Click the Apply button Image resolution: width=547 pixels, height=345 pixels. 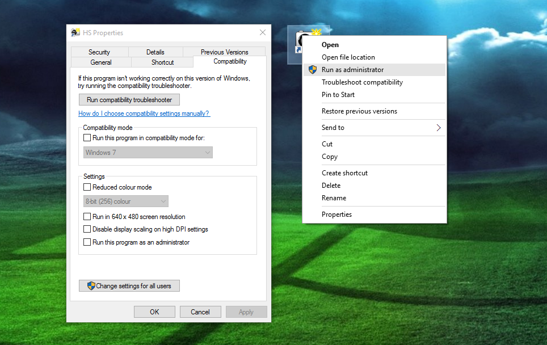tap(246, 312)
